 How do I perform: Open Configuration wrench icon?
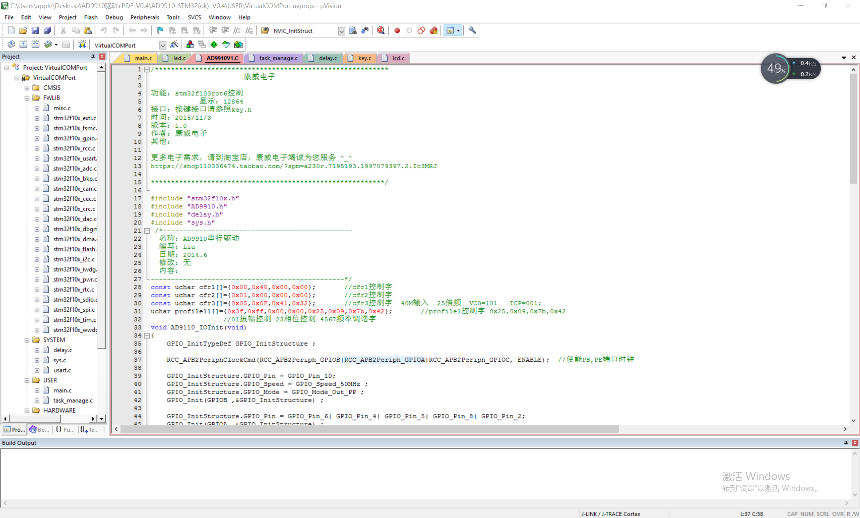472,31
